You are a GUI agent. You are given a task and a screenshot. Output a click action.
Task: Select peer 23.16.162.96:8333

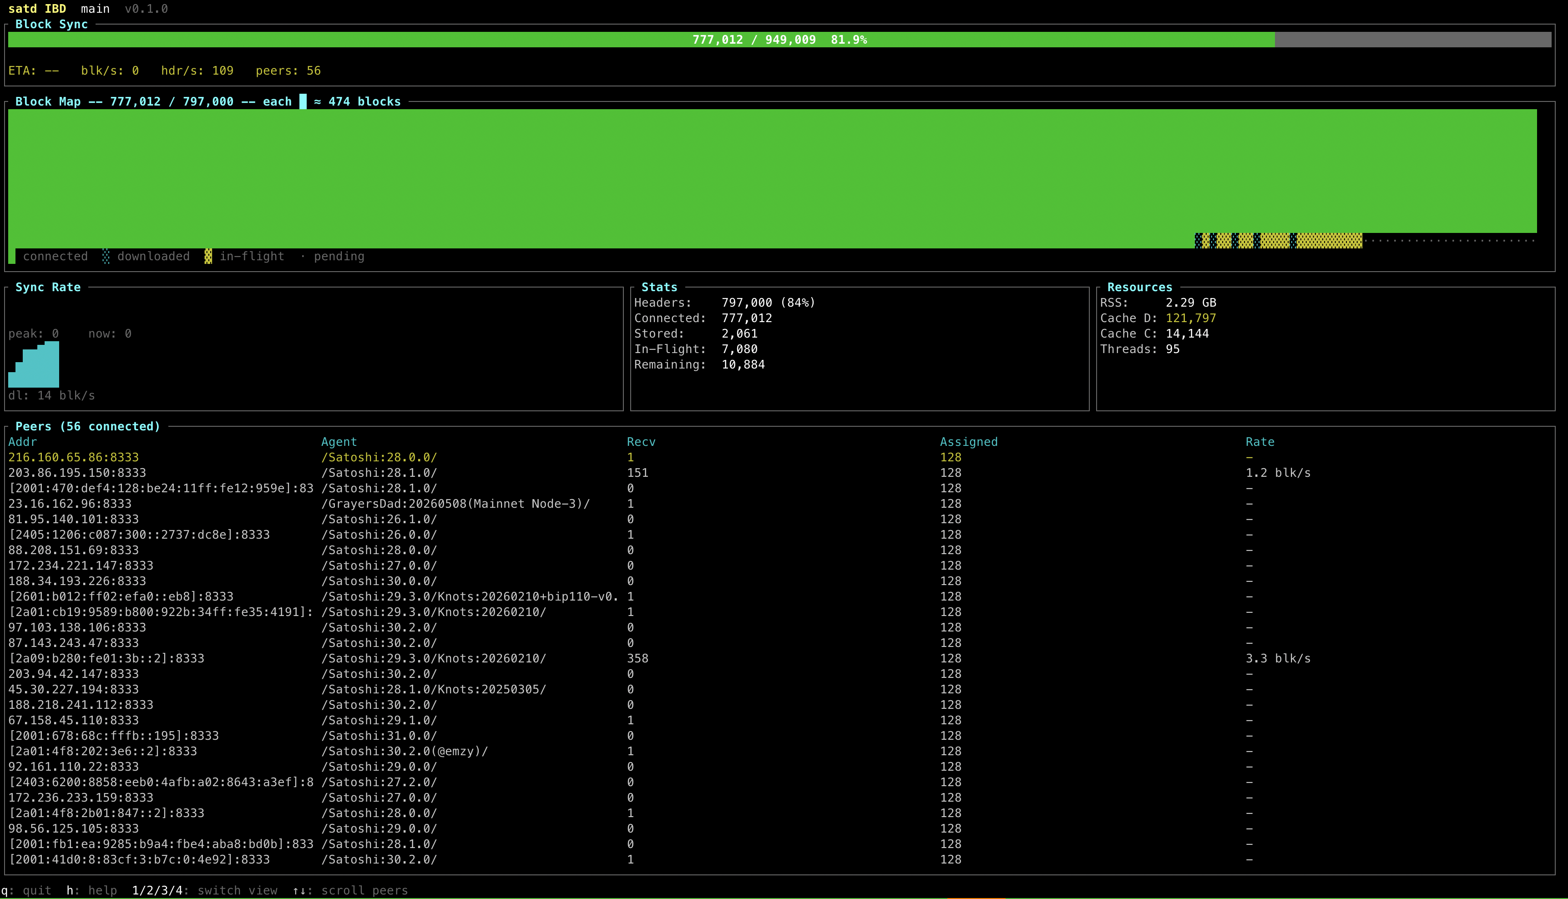780,504
